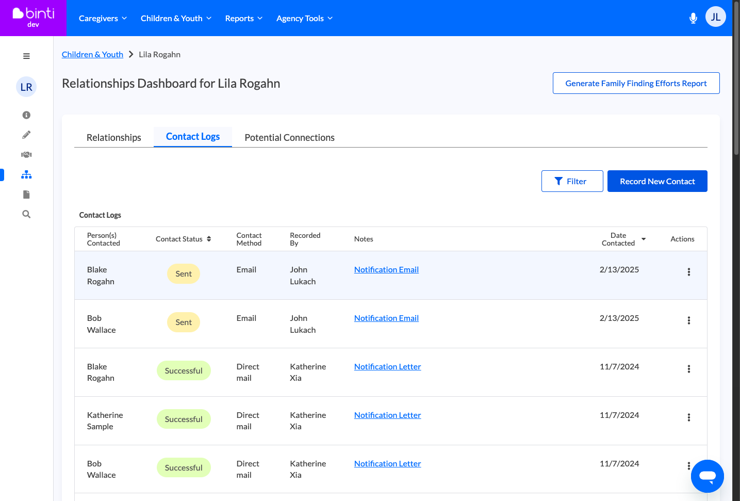Image resolution: width=740 pixels, height=501 pixels.
Task: Open actions menu for Bob Wallace 11/7/2024 row
Action: coord(688,466)
